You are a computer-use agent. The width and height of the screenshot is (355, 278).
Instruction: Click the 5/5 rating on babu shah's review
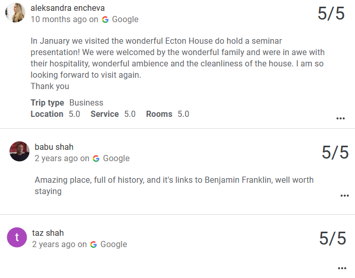335,153
